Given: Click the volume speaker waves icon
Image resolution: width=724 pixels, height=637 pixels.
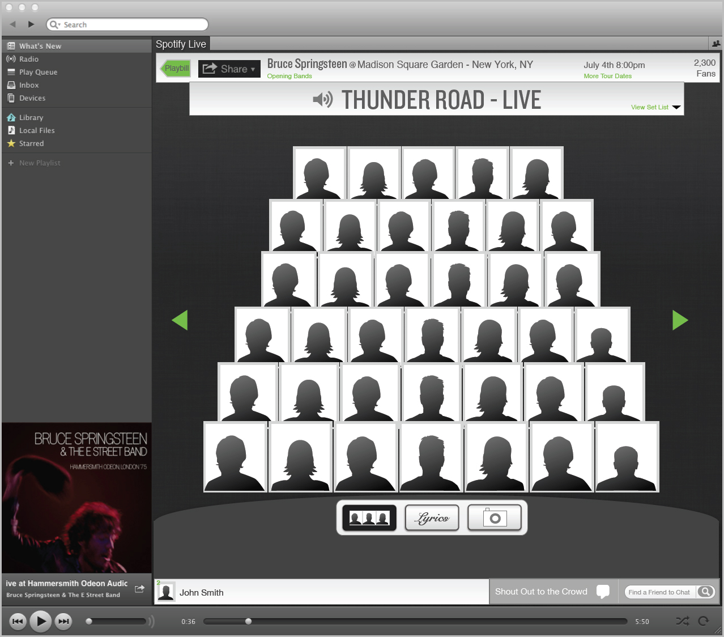Looking at the screenshot, I should coord(151,622).
